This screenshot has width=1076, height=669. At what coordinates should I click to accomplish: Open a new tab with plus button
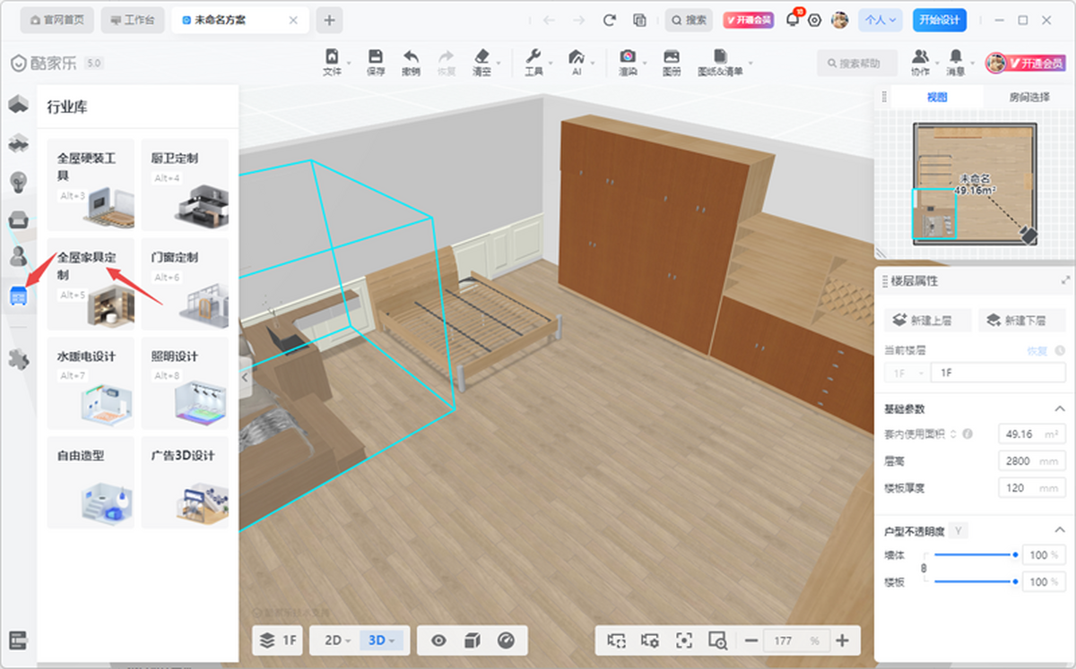(329, 20)
